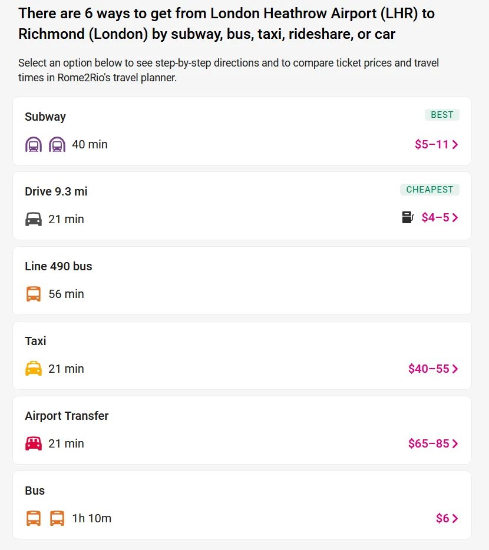Click the red Airport Transfer car icon
This screenshot has width=489, height=550.
34,443
